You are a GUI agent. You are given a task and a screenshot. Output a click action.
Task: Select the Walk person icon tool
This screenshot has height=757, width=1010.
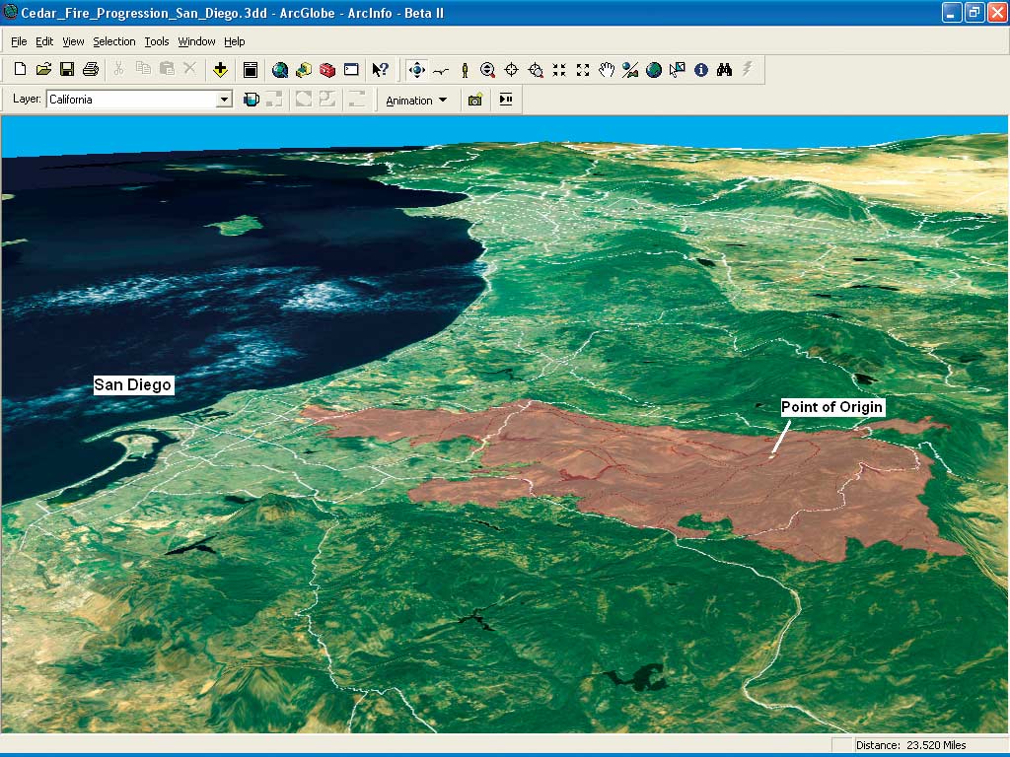click(x=465, y=70)
